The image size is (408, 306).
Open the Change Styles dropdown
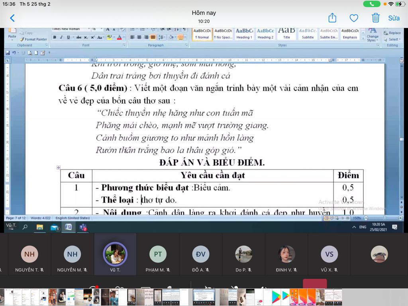pos(373,35)
